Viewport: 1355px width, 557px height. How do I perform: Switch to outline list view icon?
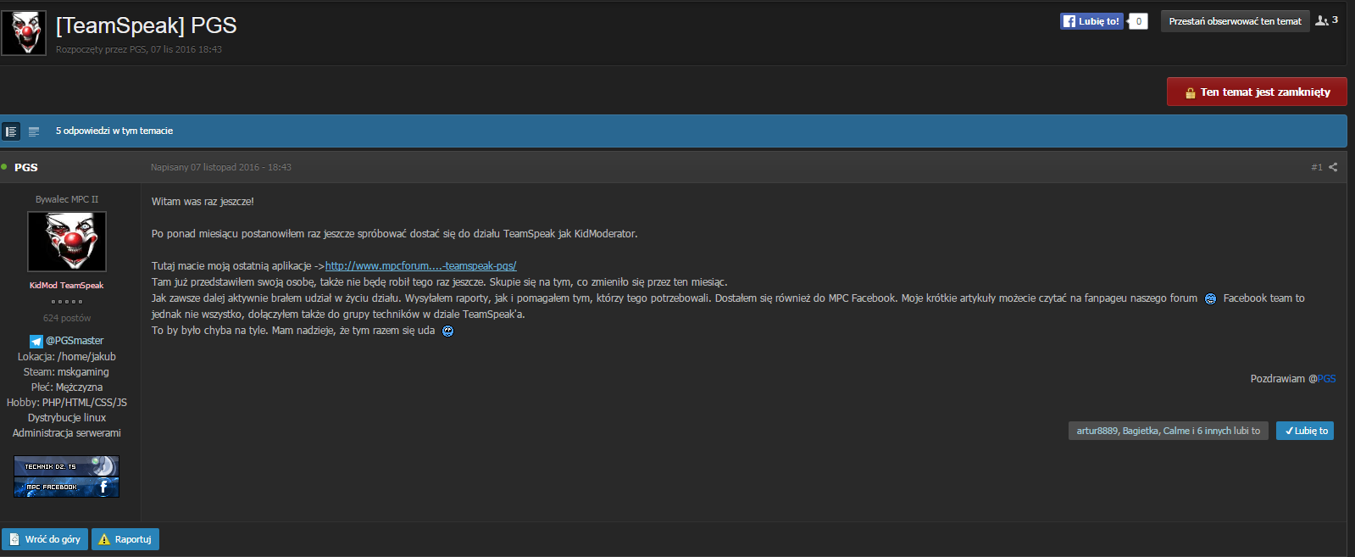(34, 131)
